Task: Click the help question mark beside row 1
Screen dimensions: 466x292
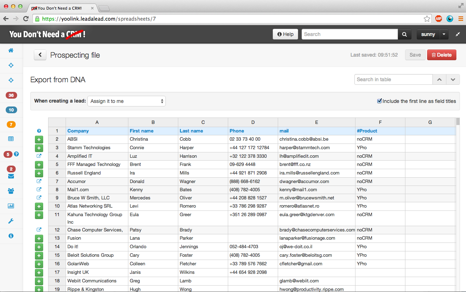Action: click(x=39, y=131)
